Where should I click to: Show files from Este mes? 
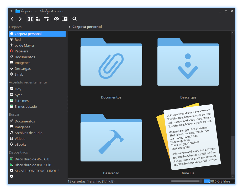pos(37,101)
